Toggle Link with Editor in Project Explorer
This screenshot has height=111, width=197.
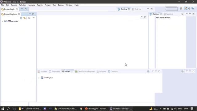(x=24, y=18)
